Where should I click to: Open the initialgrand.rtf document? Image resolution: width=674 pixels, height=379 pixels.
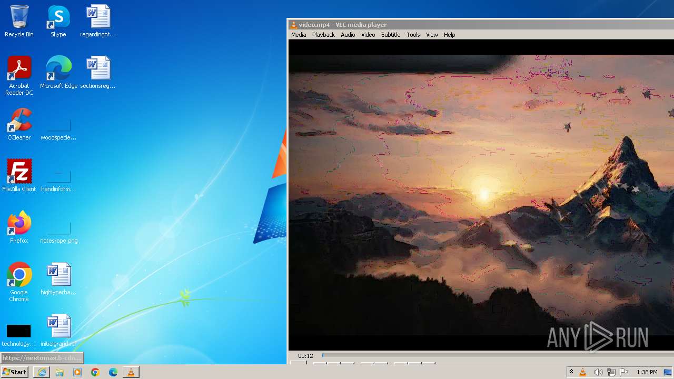(x=58, y=331)
